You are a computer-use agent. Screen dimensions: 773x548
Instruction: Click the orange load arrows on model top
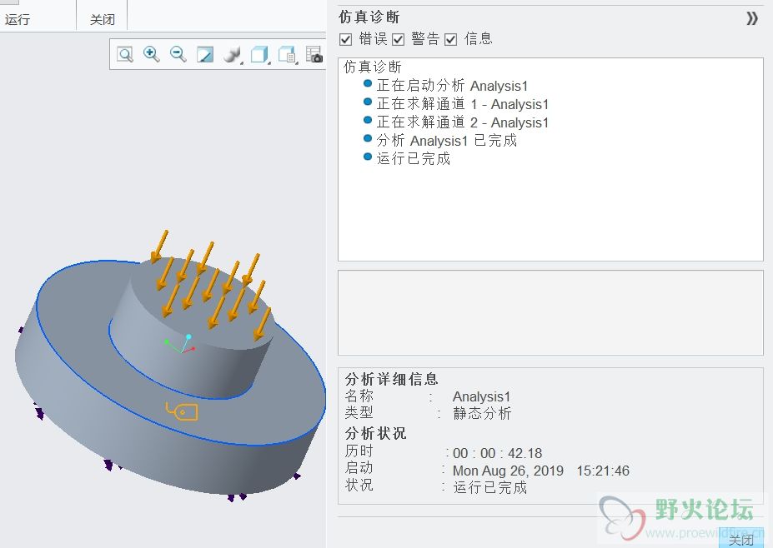211,286
